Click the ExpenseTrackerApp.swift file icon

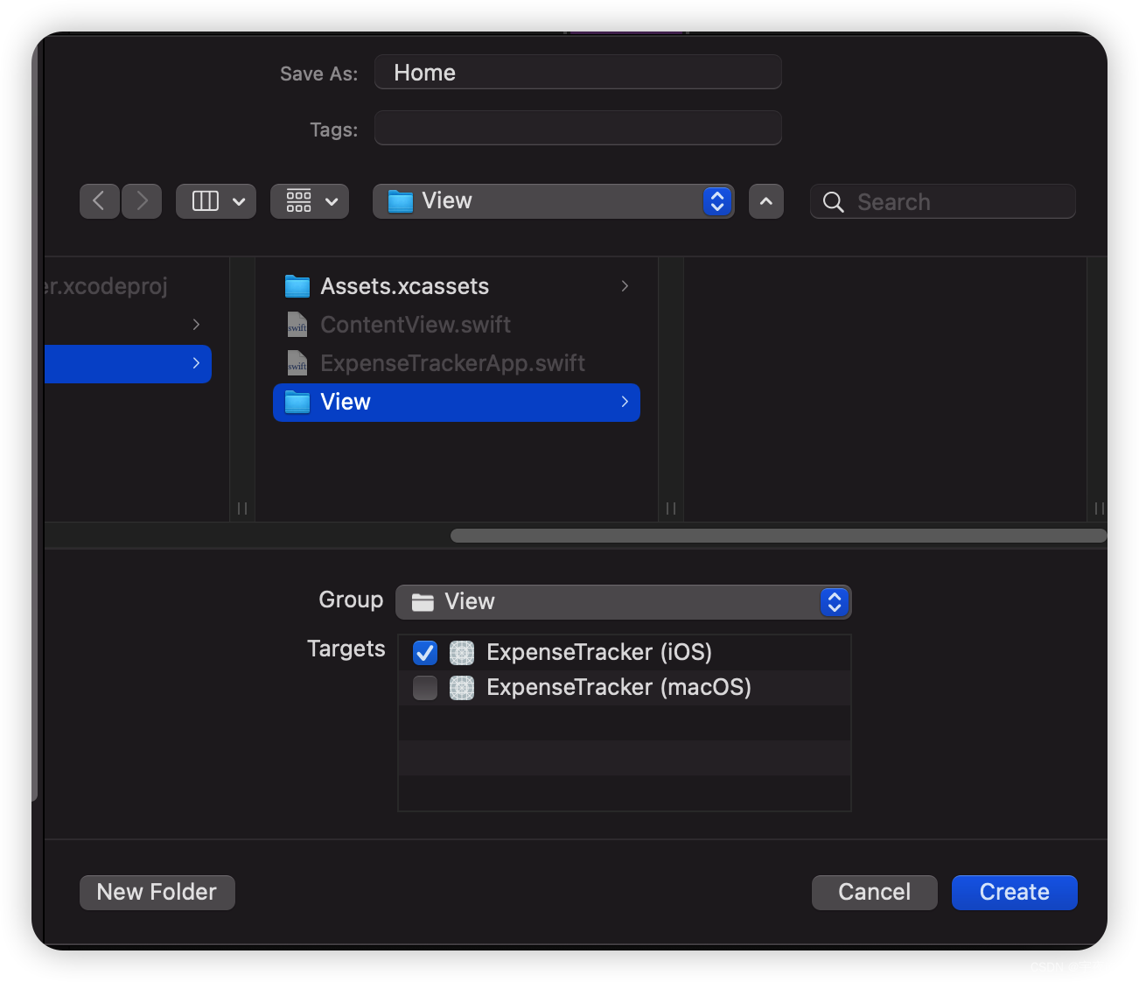tap(297, 363)
